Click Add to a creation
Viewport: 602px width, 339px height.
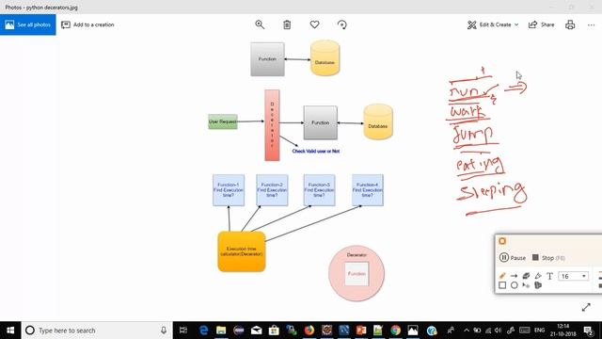coord(87,24)
